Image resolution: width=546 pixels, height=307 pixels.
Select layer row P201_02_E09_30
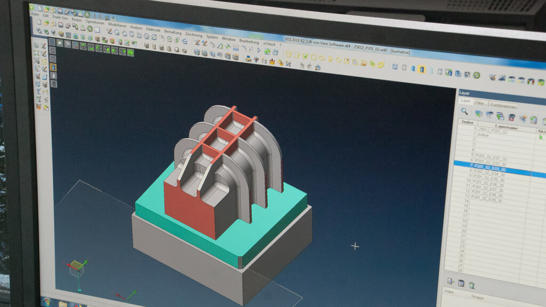(x=486, y=199)
